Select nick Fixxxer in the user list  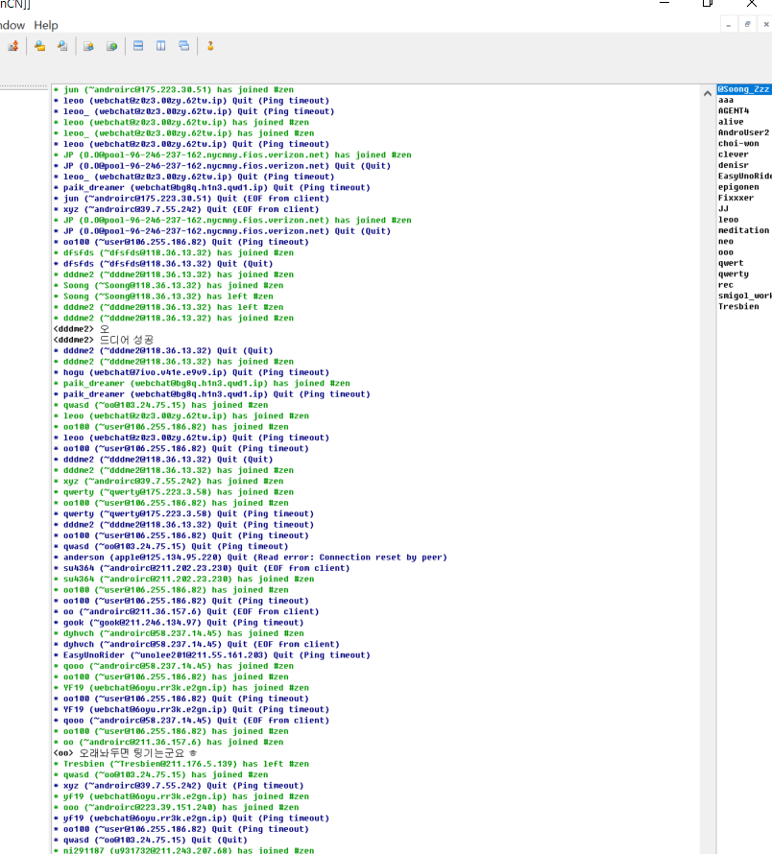[x=736, y=198]
